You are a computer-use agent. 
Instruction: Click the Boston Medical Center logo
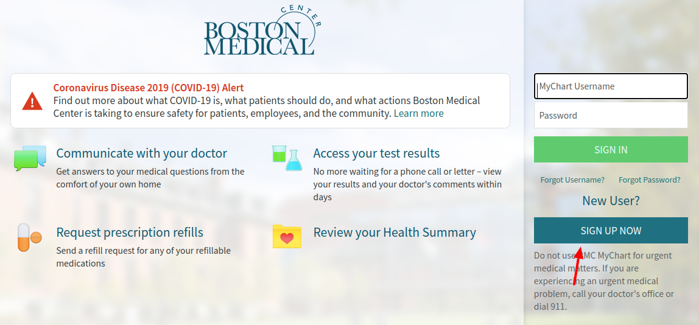(262, 31)
